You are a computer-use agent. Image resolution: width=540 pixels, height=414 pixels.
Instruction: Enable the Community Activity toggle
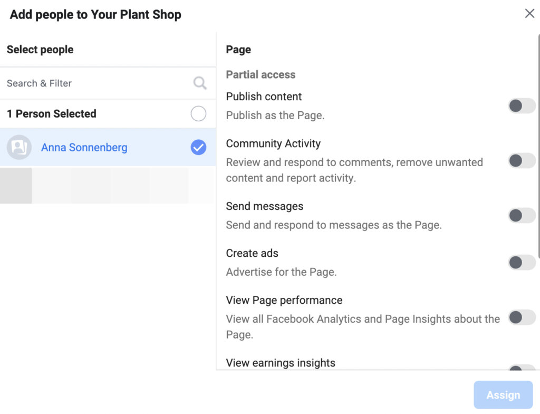(x=521, y=161)
